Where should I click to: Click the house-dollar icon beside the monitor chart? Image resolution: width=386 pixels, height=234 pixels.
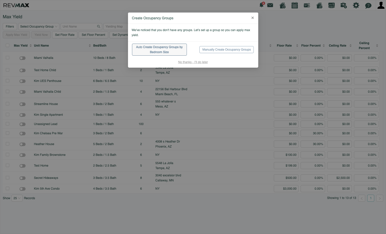(x=319, y=5)
